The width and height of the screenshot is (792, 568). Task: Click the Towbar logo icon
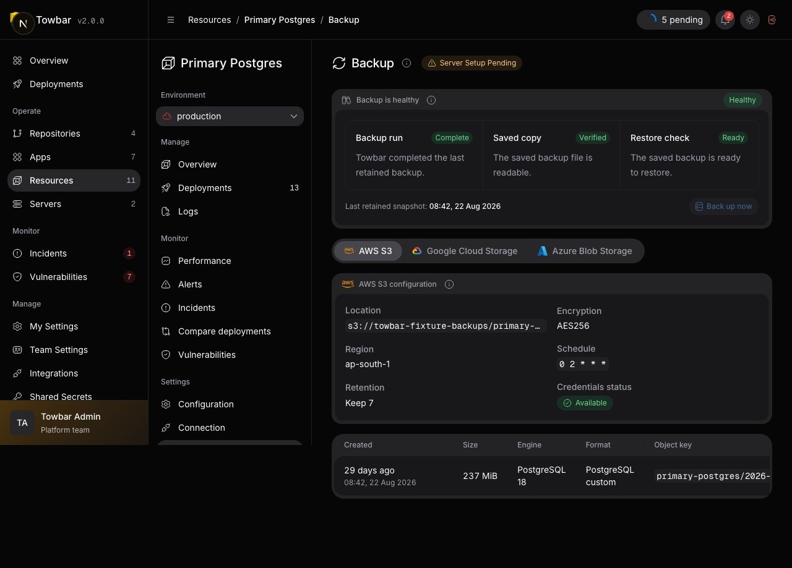(x=22, y=23)
